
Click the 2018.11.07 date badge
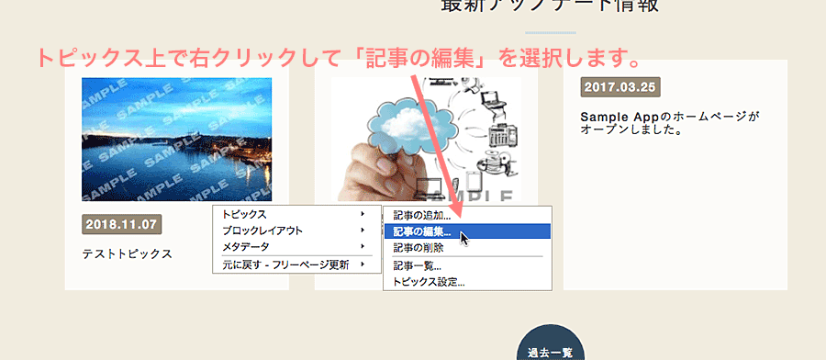tap(121, 224)
